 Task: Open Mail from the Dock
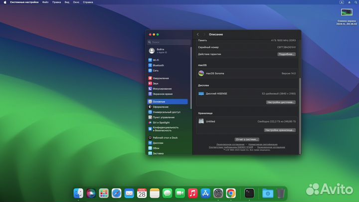pyautogui.click(x=129, y=193)
